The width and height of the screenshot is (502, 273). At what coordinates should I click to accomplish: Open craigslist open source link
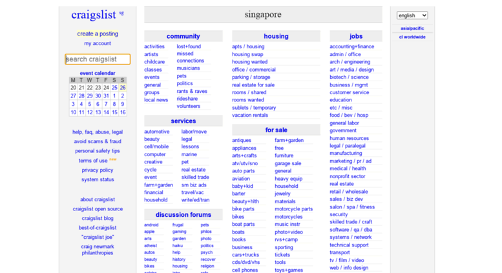click(98, 208)
